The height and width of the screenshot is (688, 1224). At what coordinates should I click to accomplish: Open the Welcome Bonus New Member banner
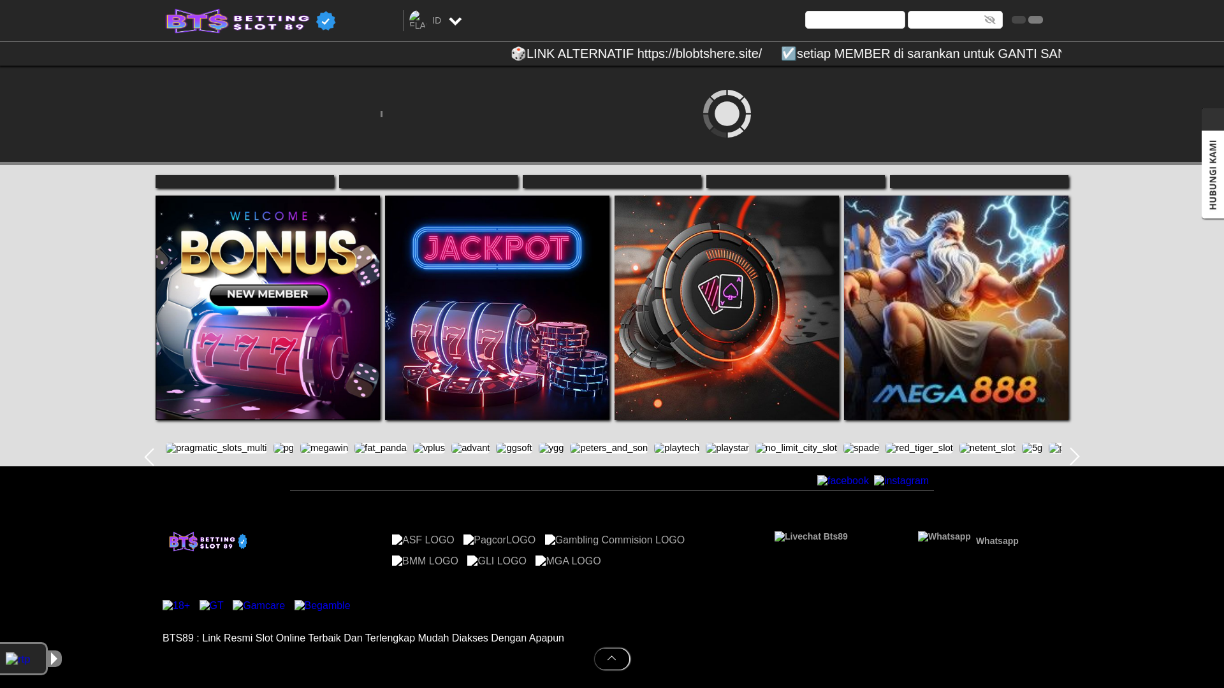point(268,308)
